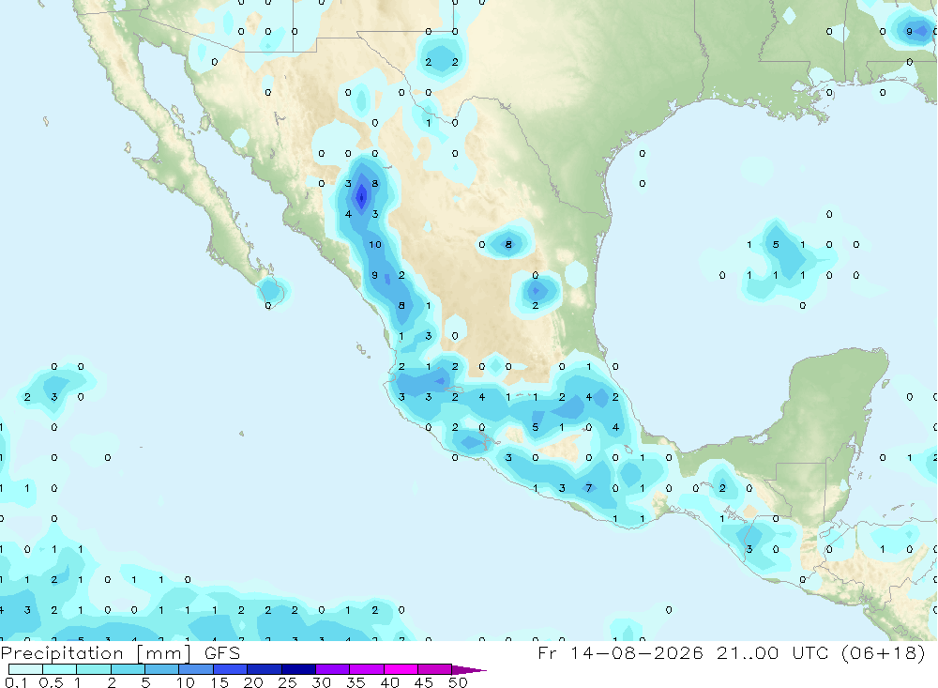This screenshot has width=938, height=688.
Task: Click the 1–2 mm legend color box
Action: (94, 669)
